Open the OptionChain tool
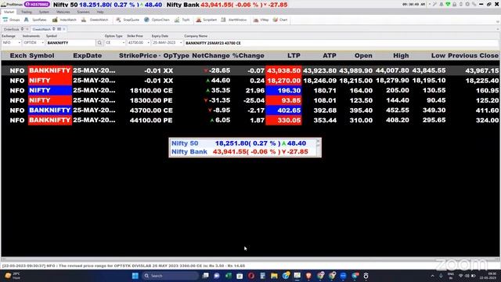501x282 pixels. [157, 20]
